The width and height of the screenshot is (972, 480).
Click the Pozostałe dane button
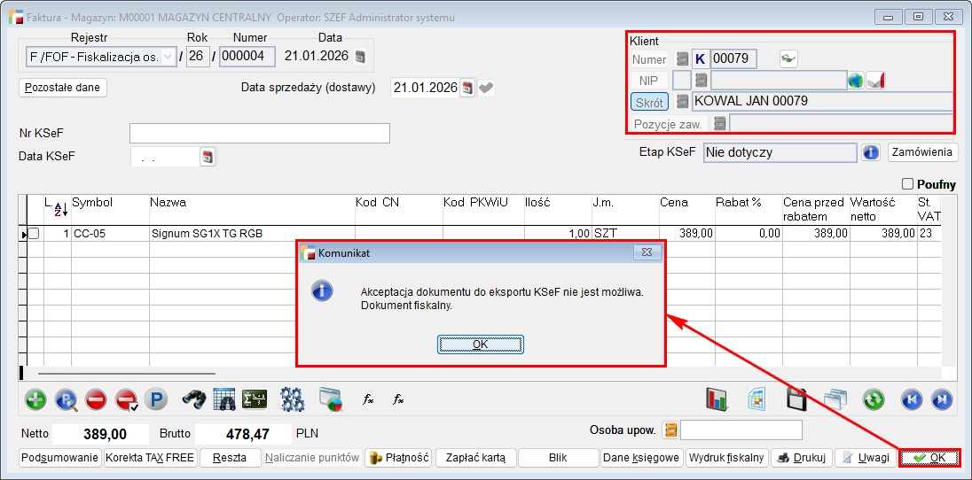[x=63, y=88]
